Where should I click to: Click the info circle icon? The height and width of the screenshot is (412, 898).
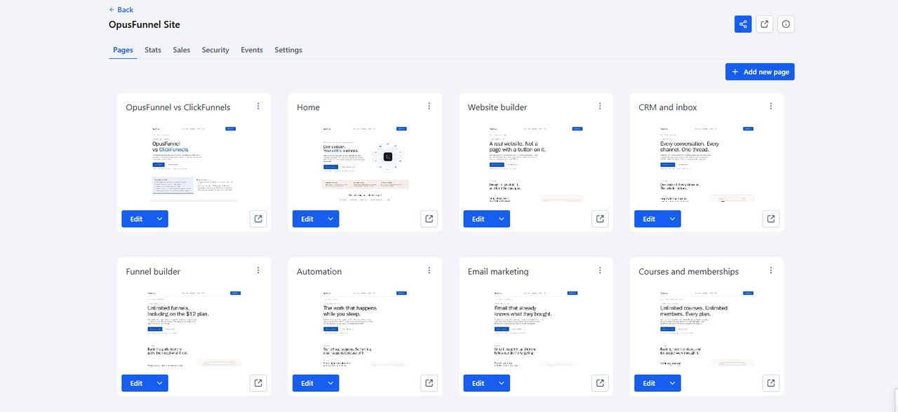786,24
